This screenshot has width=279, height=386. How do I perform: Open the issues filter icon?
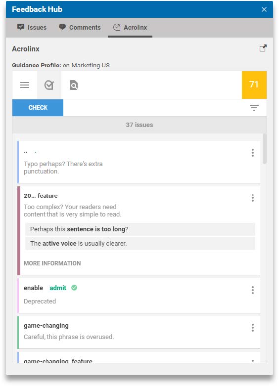[x=254, y=108]
